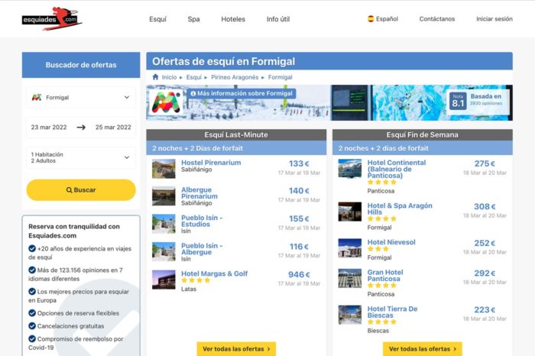535x356 pixels.
Task: Click the Esquí Fin de Semana header
Action: (x=423, y=134)
